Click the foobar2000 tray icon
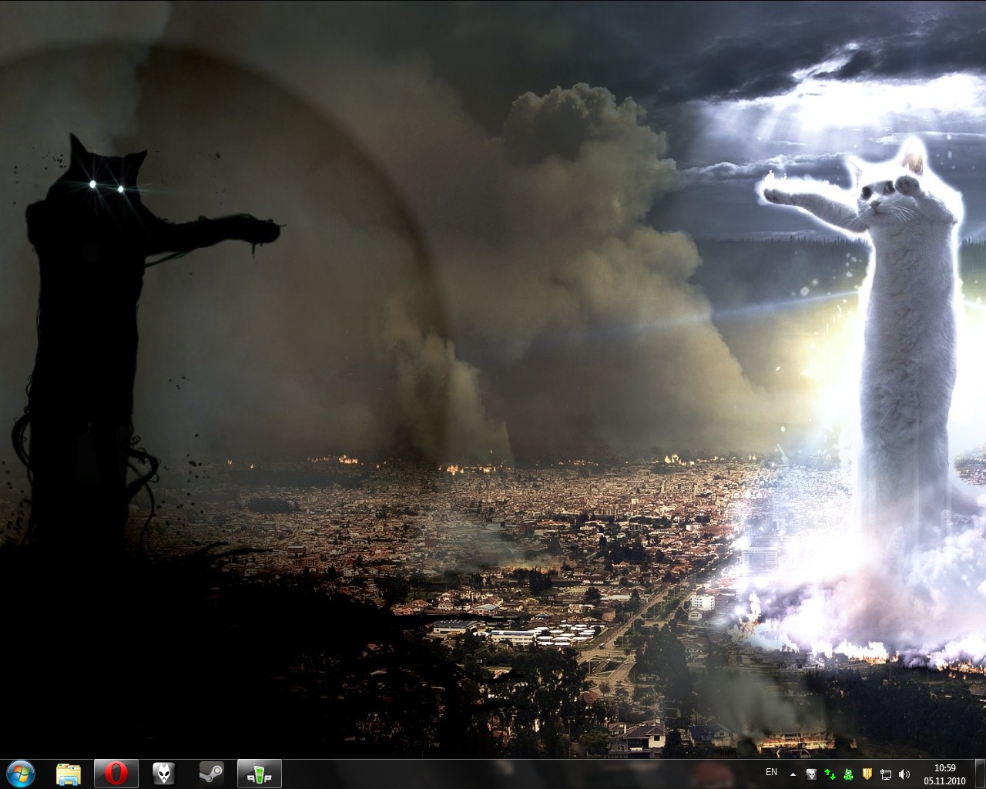This screenshot has width=986, height=789. point(811,774)
